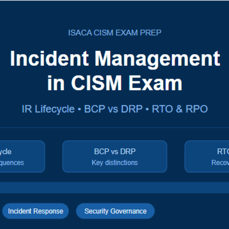Click the Incident Response tag pill
The image size is (229, 229).
pyautogui.click(x=35, y=211)
